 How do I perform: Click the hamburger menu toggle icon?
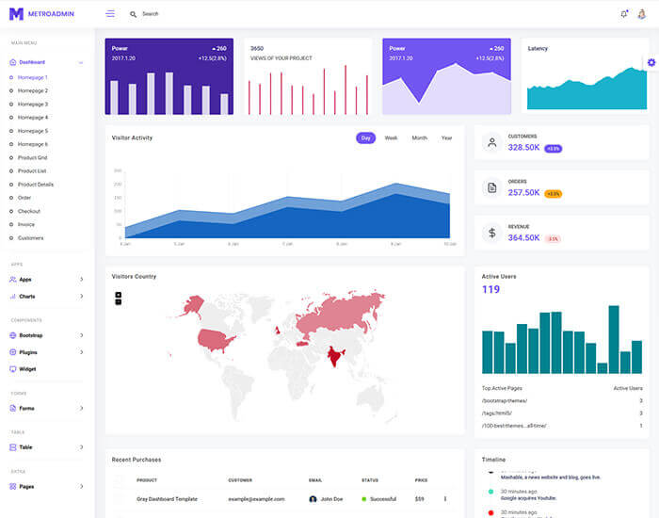110,14
